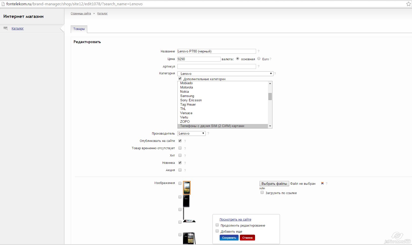This screenshot has height=245, width=412.
Task: Uncheck Опубликовать на сайте
Action: pos(180,141)
